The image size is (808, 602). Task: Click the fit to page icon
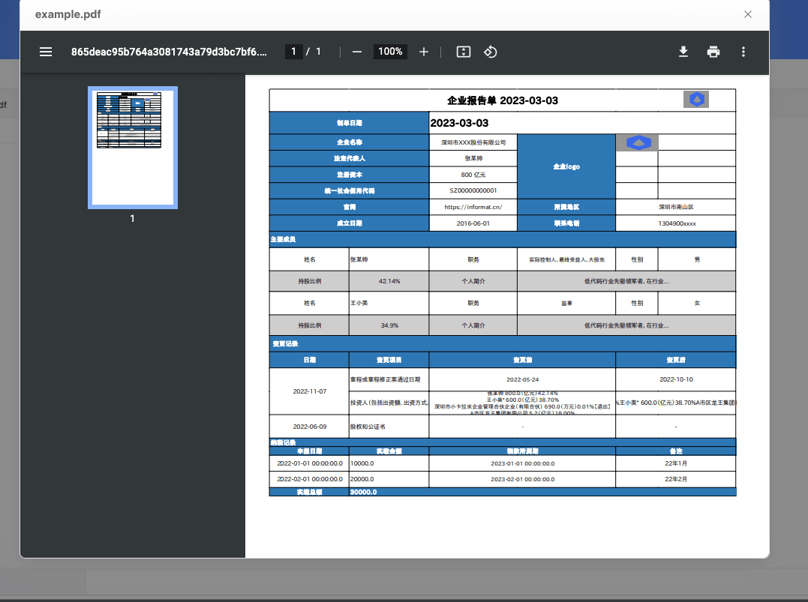pyautogui.click(x=464, y=52)
